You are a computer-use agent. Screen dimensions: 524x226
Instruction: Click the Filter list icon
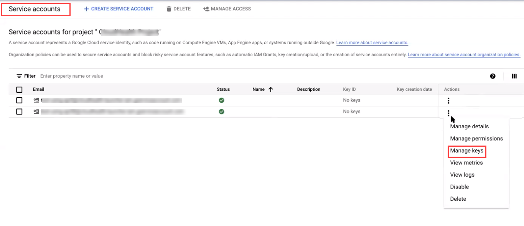click(19, 76)
